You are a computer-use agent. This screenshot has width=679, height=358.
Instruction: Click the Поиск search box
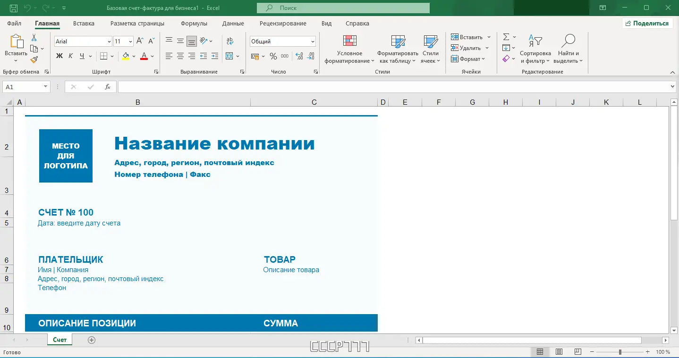[343, 8]
